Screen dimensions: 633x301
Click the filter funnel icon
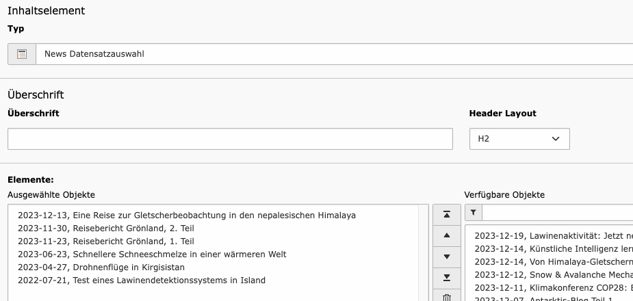pos(473,212)
